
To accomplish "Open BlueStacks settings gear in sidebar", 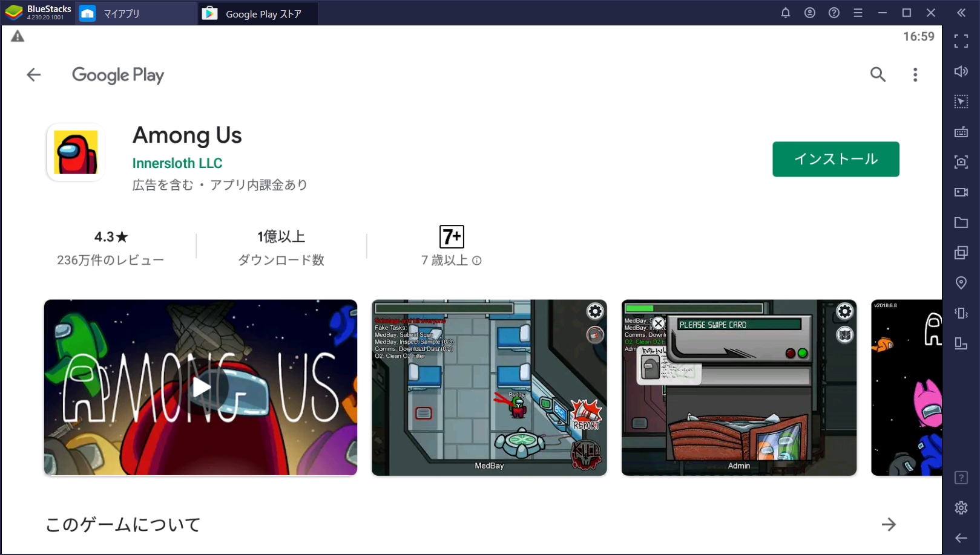I will point(961,508).
